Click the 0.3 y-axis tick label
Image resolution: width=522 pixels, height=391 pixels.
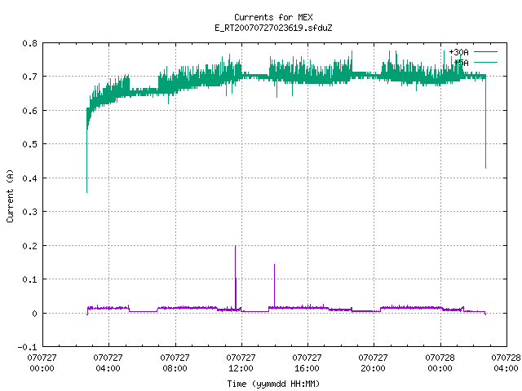[29, 212]
